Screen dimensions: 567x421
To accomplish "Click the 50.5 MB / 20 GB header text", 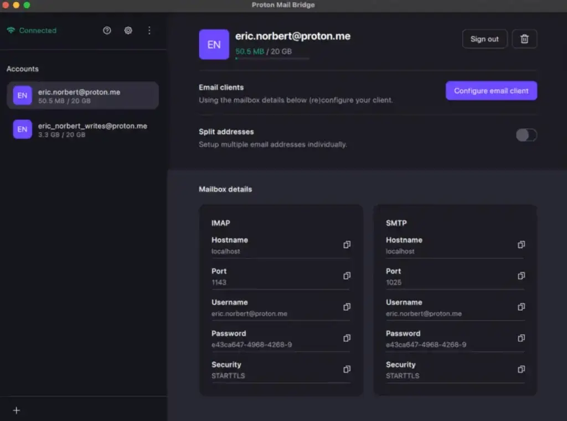I will click(263, 51).
